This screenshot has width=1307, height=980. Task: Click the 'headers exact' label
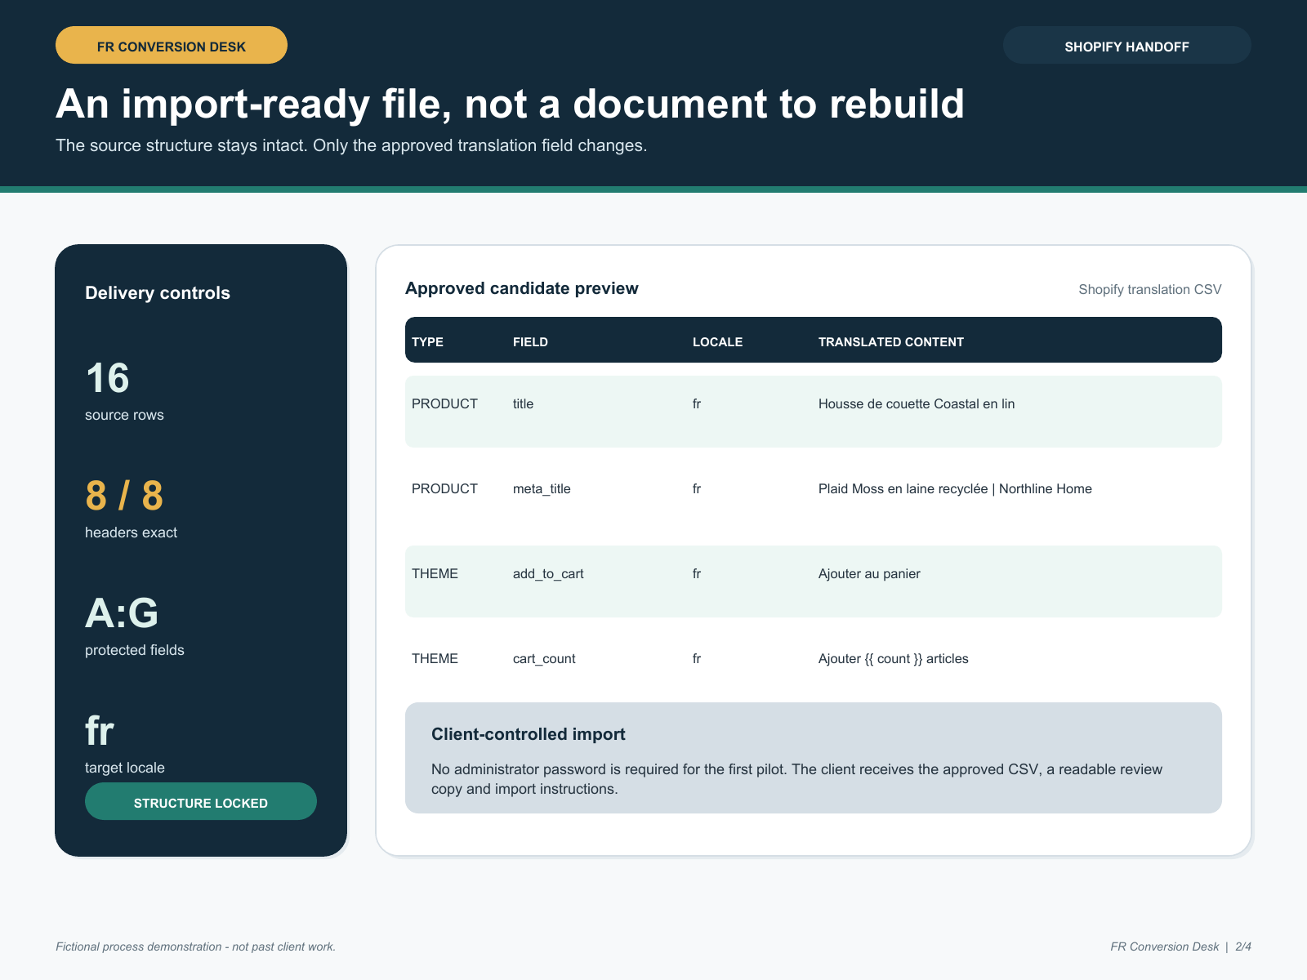pos(131,532)
